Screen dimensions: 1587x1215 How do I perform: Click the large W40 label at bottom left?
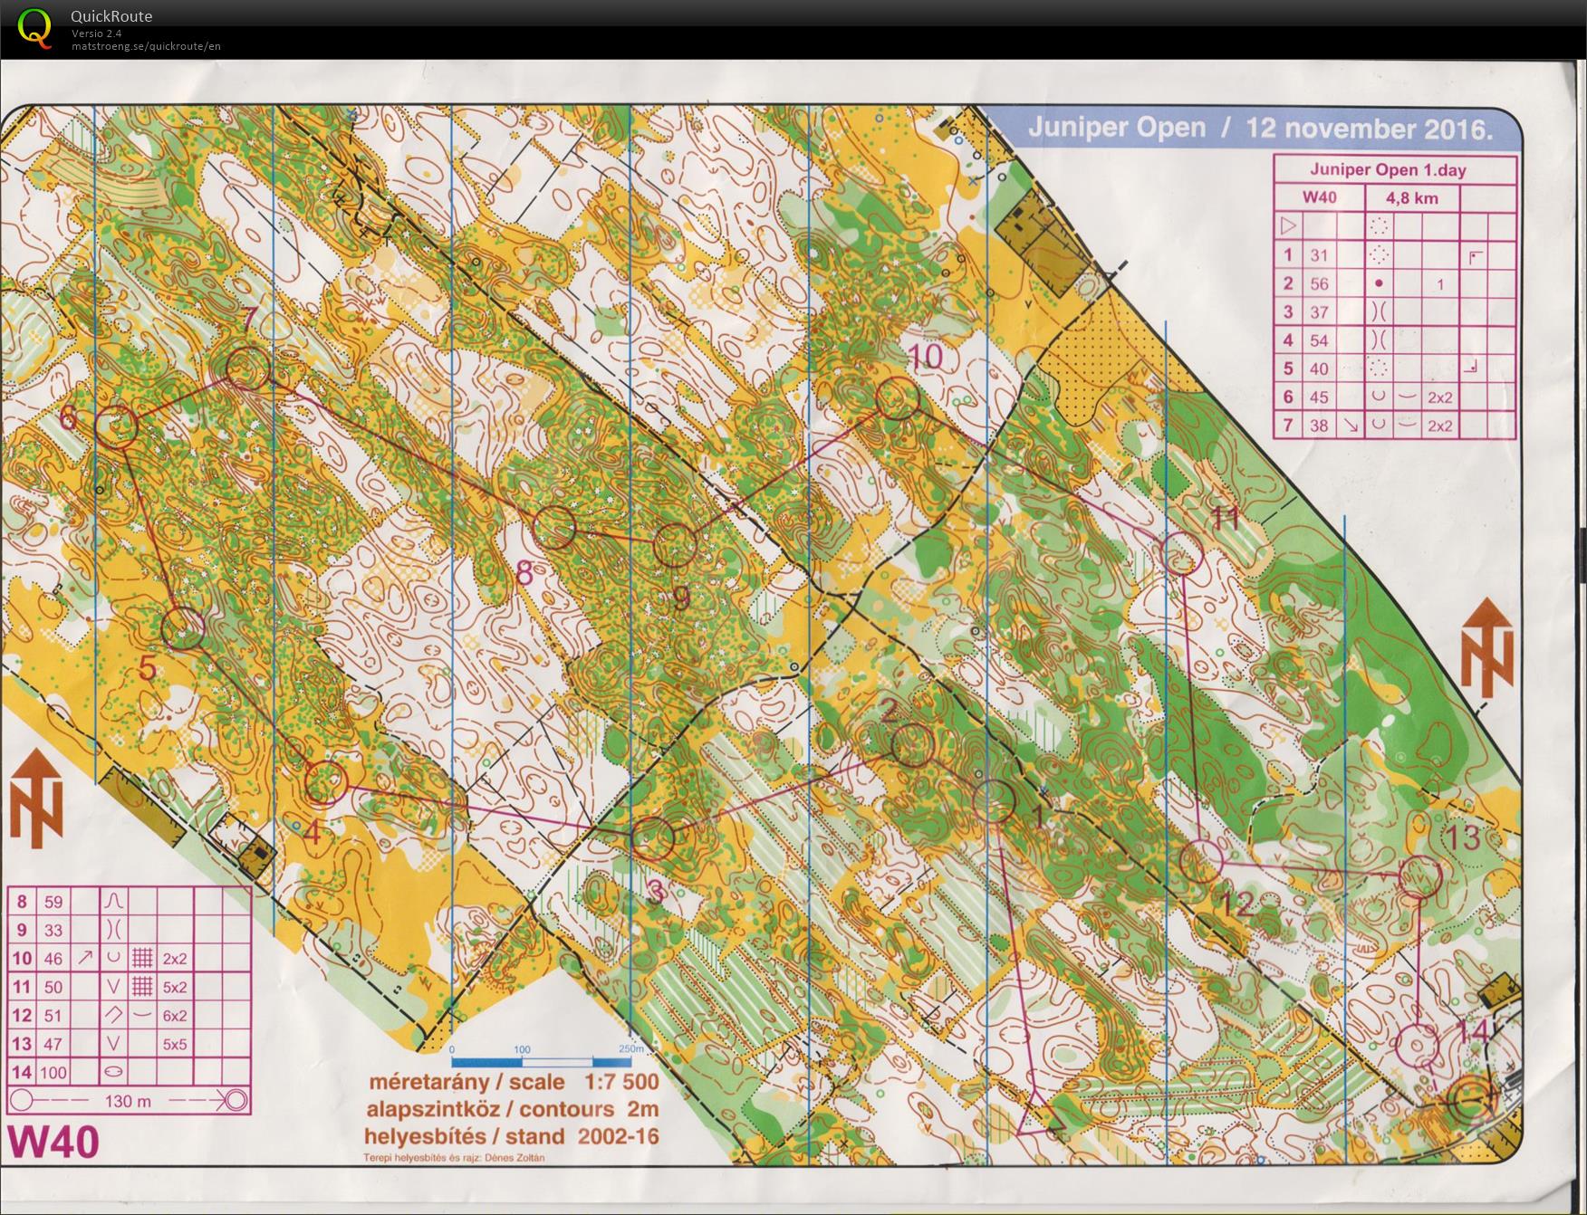[53, 1142]
